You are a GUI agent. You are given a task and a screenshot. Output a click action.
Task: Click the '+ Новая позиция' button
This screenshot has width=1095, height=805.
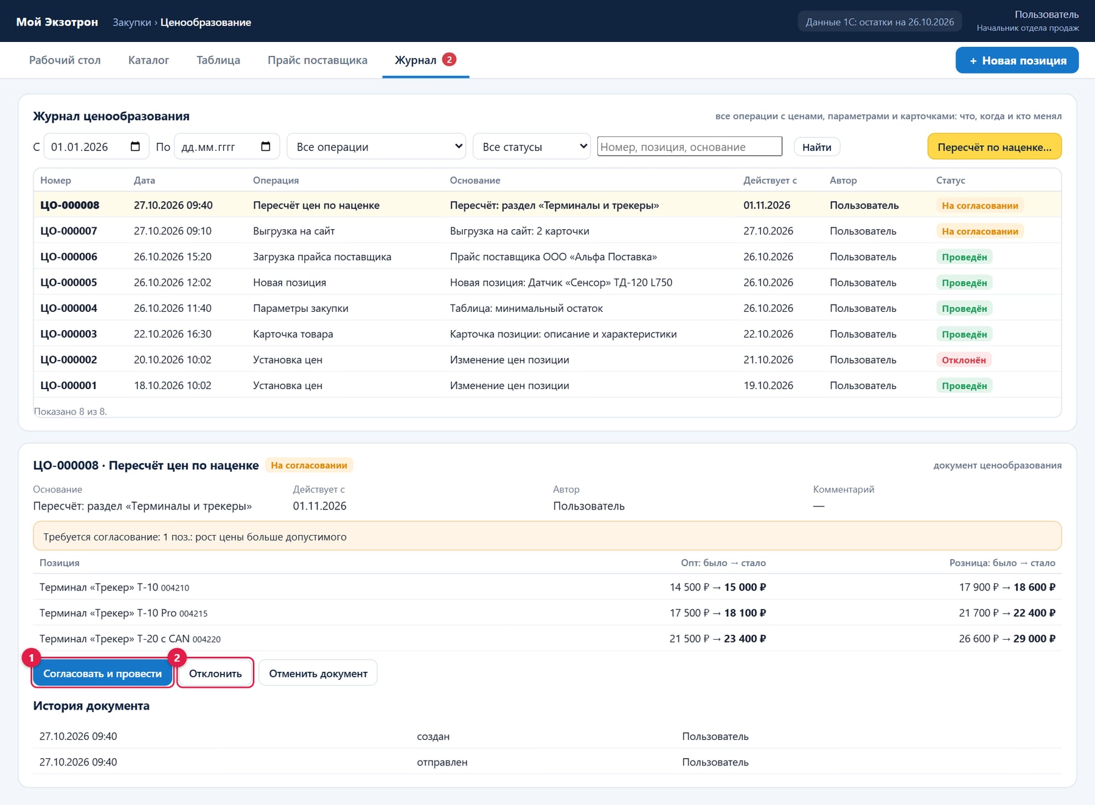[x=1017, y=60]
